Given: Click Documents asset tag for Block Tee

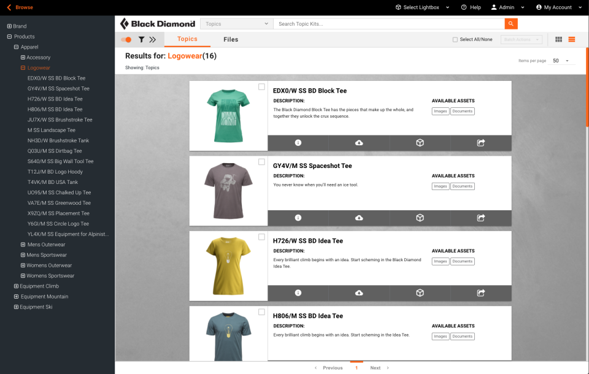Looking at the screenshot, I should 463,111.
